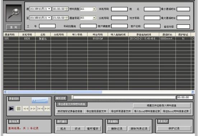The image size is (198, 136).
Task: Skip to the next recording
Action: 47,108
